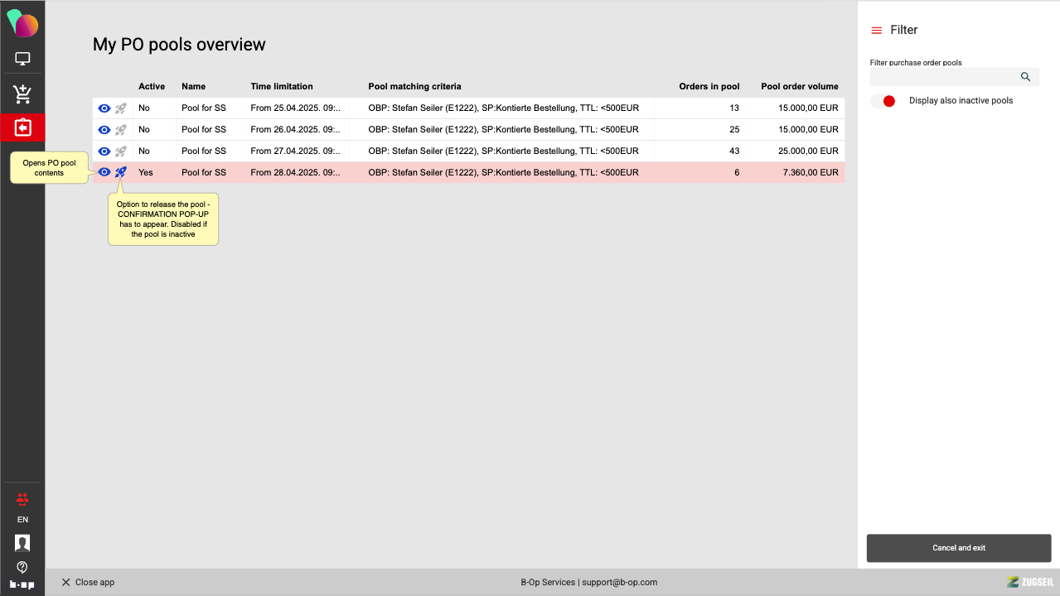Open the EN language selector
This screenshot has height=596, width=1060.
(x=22, y=520)
